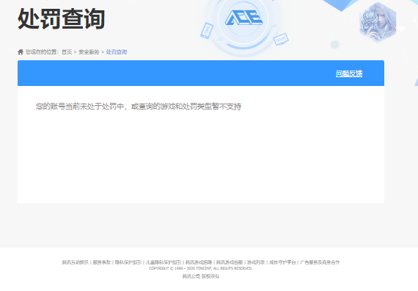The width and height of the screenshot is (418, 291).
Task: Click the COPYRIGHT TENCENT footer text
Action: pyautogui.click(x=201, y=268)
